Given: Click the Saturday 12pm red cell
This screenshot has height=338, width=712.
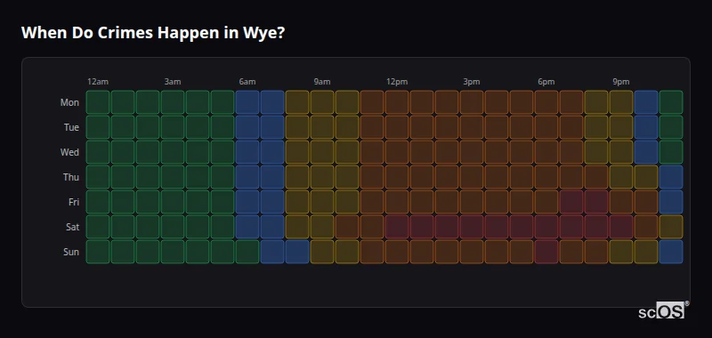Looking at the screenshot, I should coord(397,227).
